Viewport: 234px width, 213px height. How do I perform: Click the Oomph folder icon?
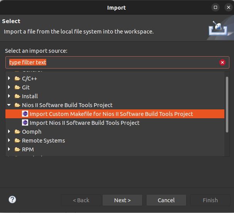17,132
